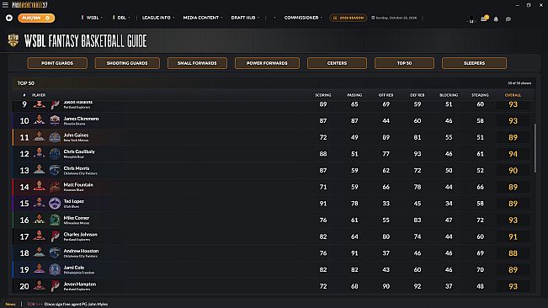This screenshot has height=308, width=548.
Task: Sort by Overall column header
Action: tap(513, 95)
